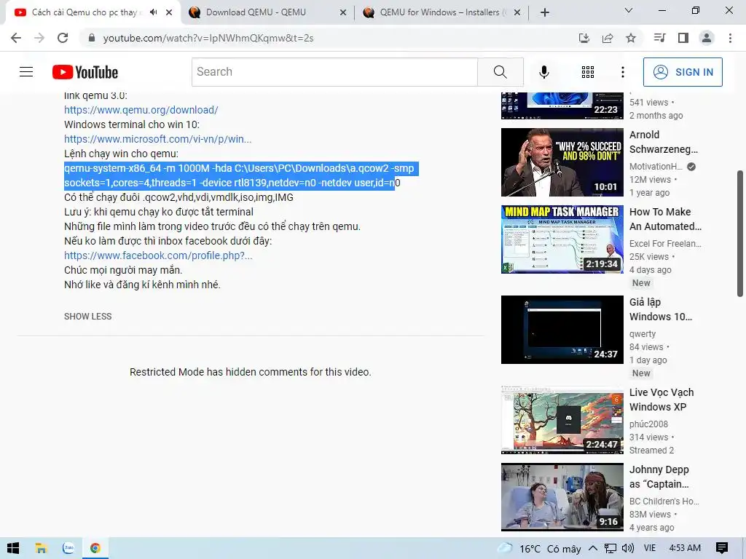The image size is (746, 559).
Task: Focus the YouTube Search field
Action: [334, 72]
